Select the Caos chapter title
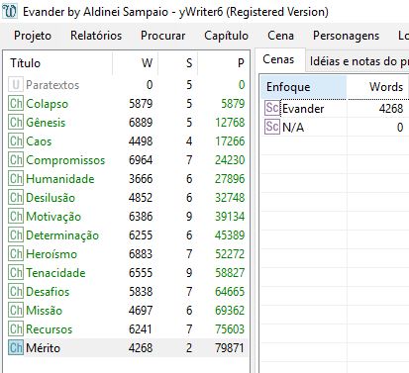The width and height of the screenshot is (409, 373). (39, 141)
